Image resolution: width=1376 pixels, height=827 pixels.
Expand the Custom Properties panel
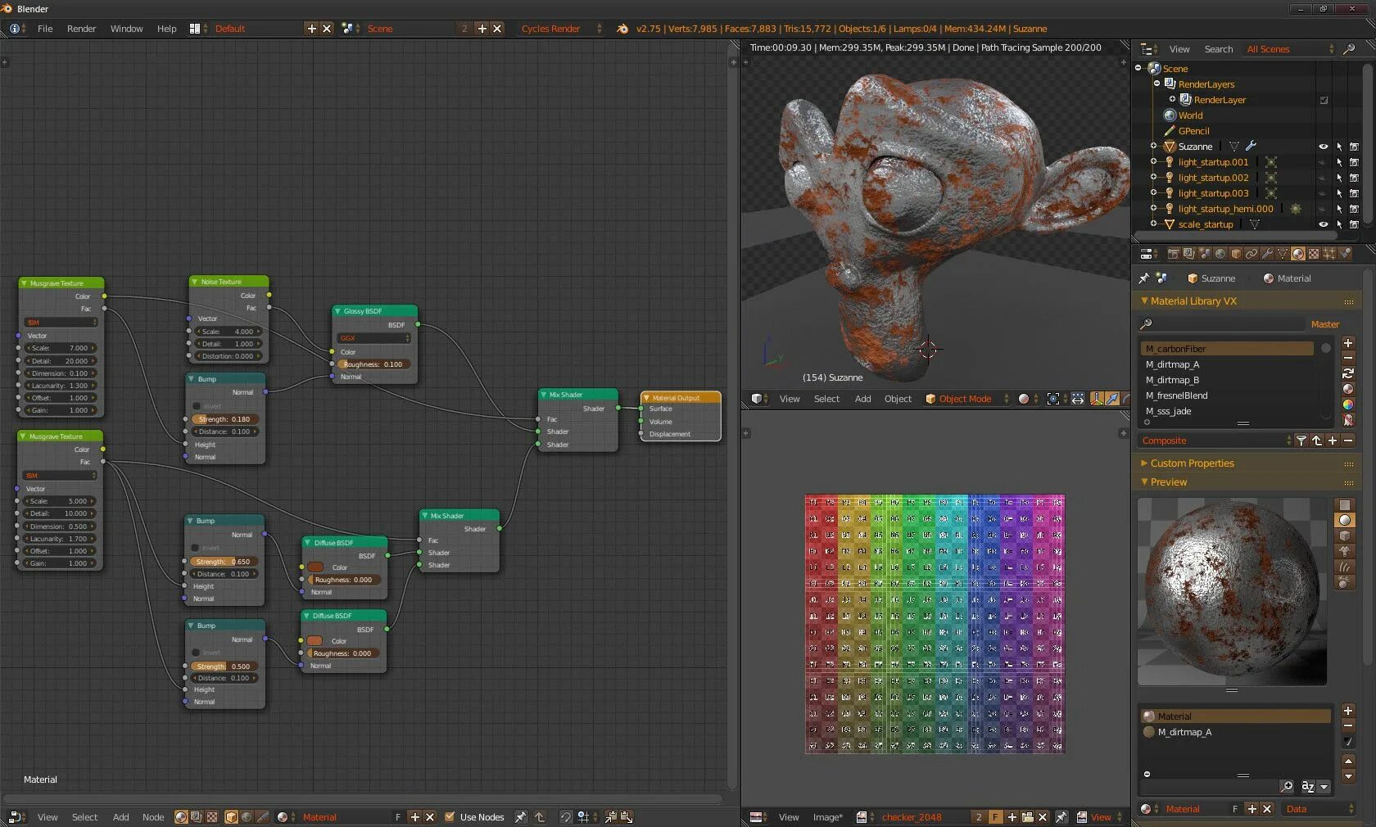tap(1144, 463)
